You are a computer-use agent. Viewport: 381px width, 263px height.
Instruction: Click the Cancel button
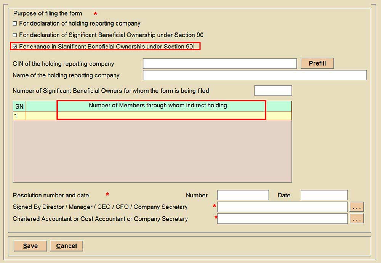(x=66, y=246)
